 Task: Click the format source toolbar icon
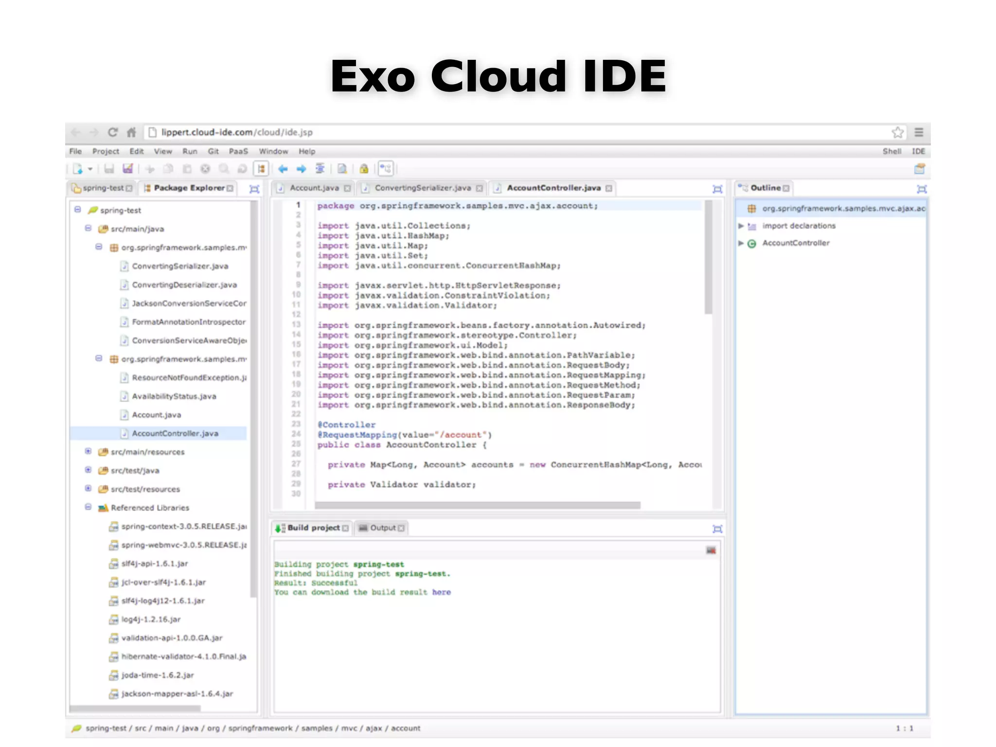tap(320, 169)
